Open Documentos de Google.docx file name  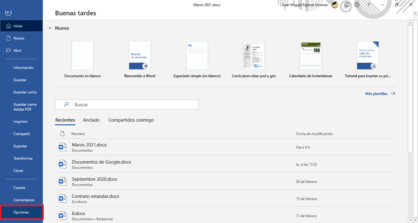[x=101, y=162]
